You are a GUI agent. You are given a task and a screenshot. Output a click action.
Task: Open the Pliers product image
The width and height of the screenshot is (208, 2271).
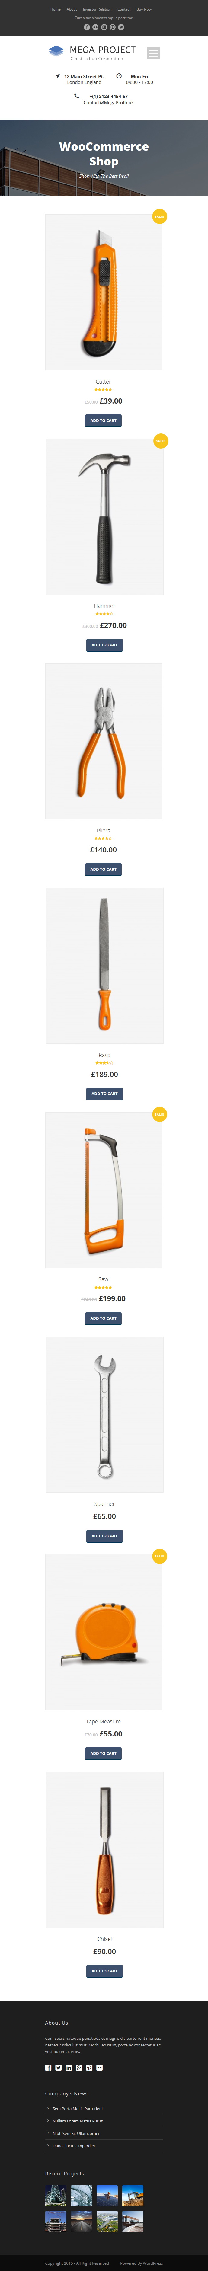pos(104,740)
